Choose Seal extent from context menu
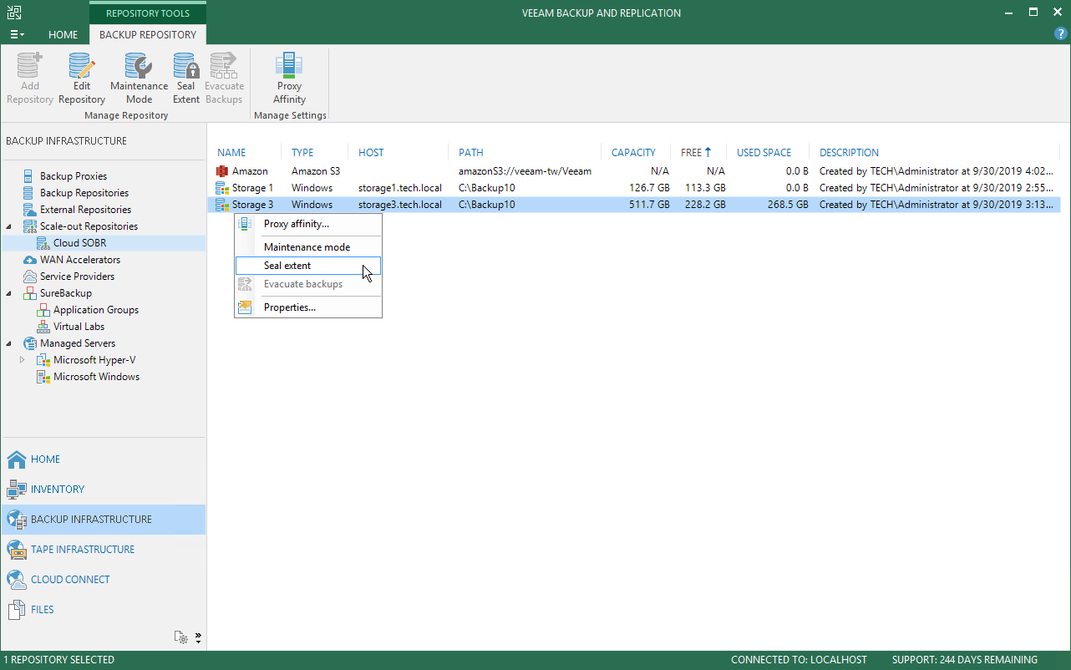 [x=308, y=266]
